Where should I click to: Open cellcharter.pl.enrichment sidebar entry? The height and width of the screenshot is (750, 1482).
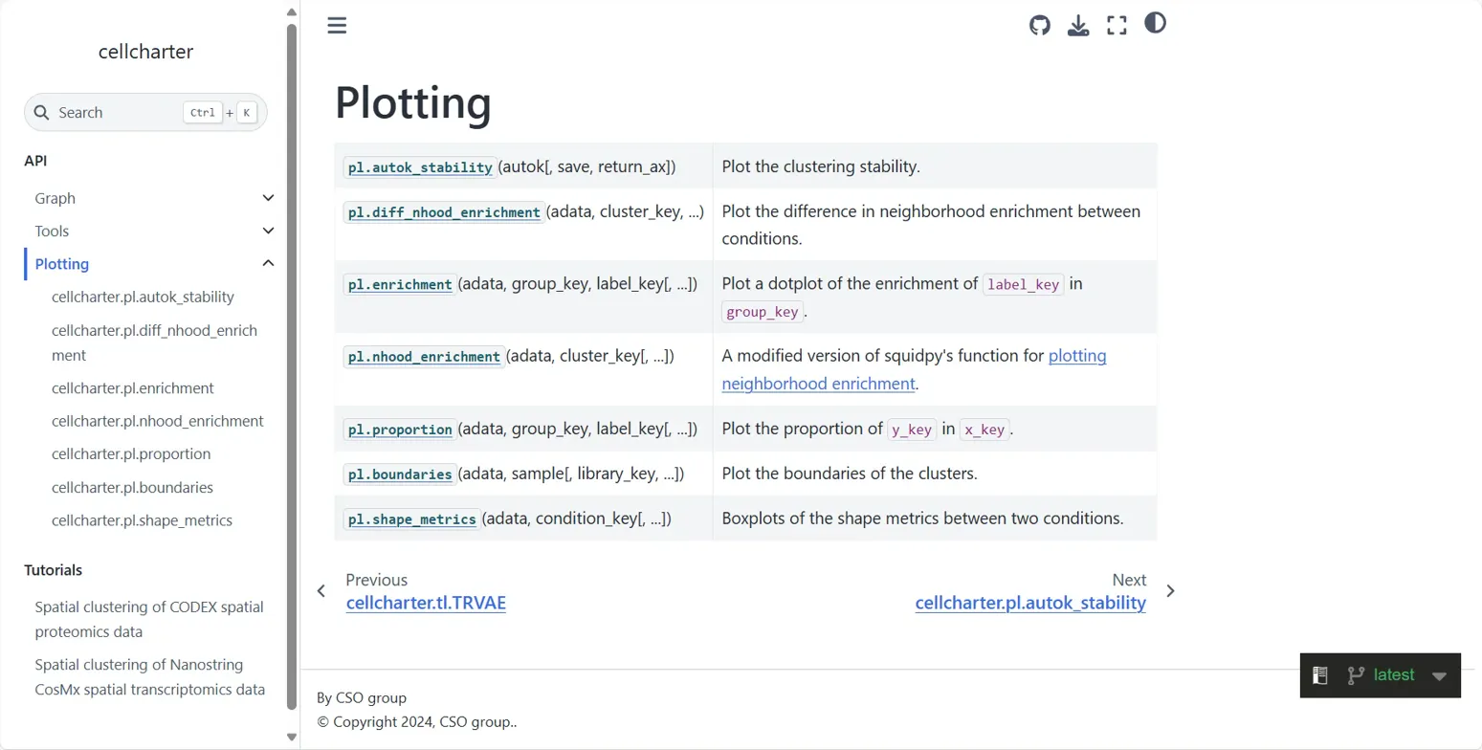point(132,387)
